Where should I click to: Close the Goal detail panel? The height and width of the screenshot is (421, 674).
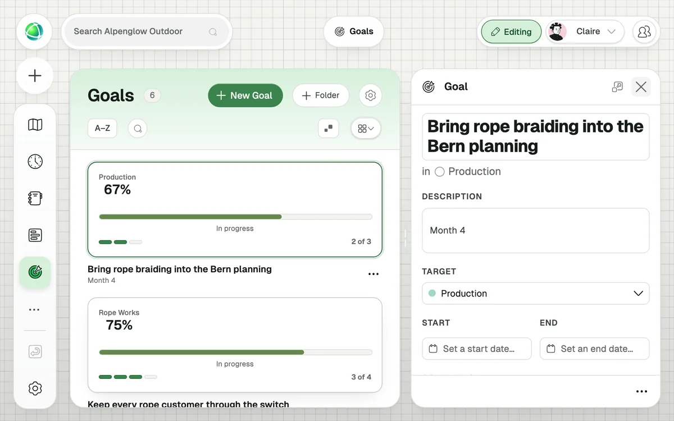[x=641, y=86]
